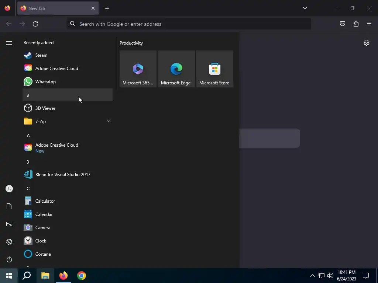378x283 pixels.
Task: Open the Firefox application menu
Action: (369, 24)
